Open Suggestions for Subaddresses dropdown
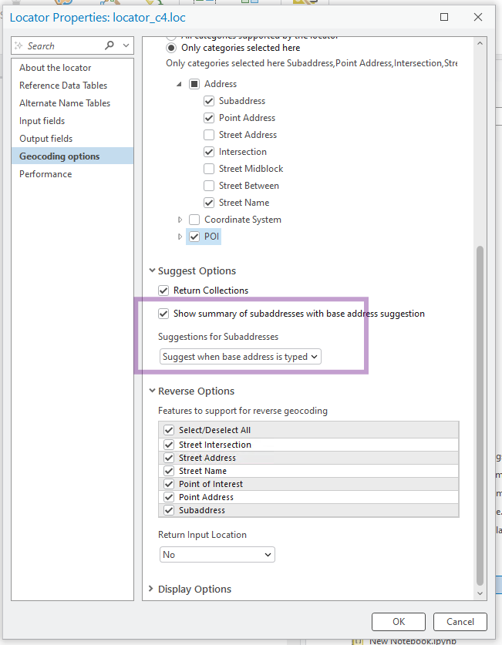502x645 pixels. click(x=241, y=357)
